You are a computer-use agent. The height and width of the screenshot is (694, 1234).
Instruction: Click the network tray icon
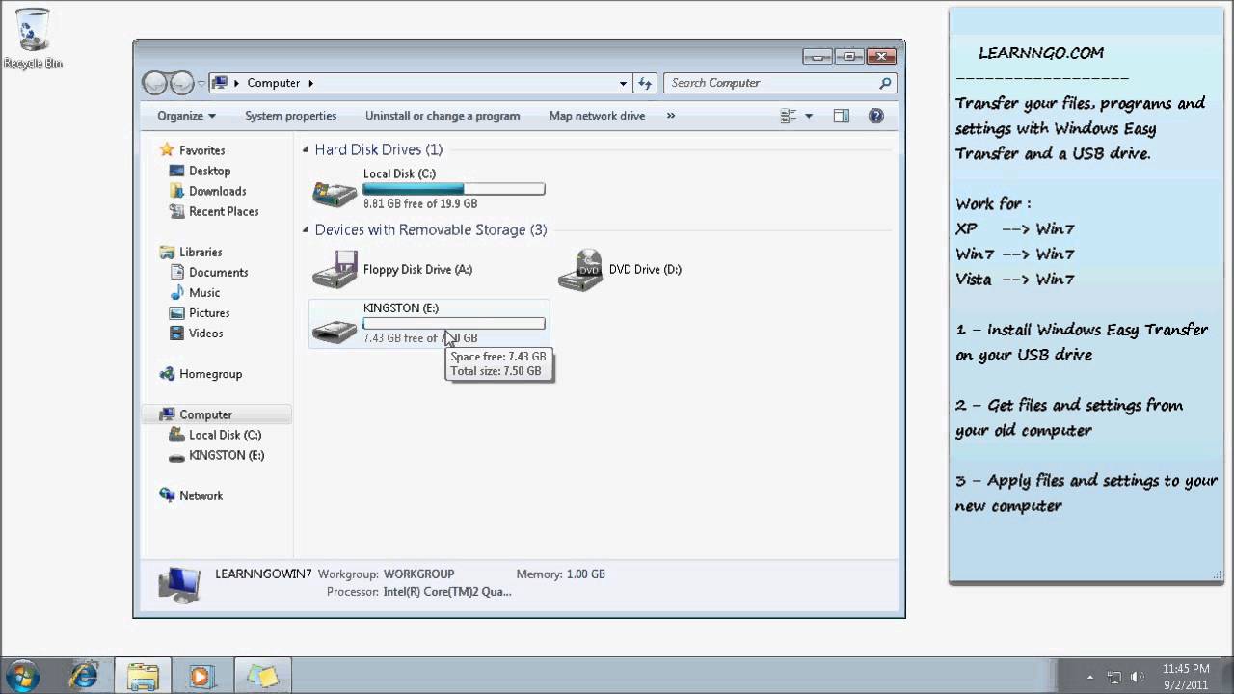pos(1114,677)
